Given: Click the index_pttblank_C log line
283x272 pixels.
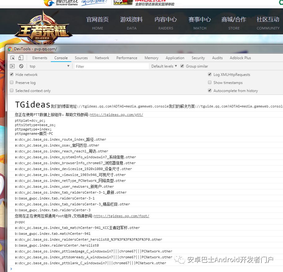Looking at the screenshot, I should coord(91,263).
